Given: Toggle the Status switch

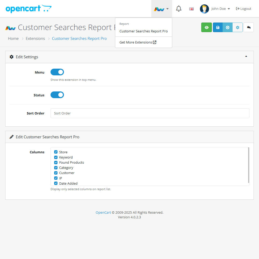Looking at the screenshot, I should click(x=57, y=95).
